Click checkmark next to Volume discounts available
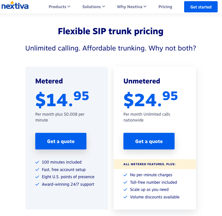Screen dimensions: 222x216 tap(125, 197)
